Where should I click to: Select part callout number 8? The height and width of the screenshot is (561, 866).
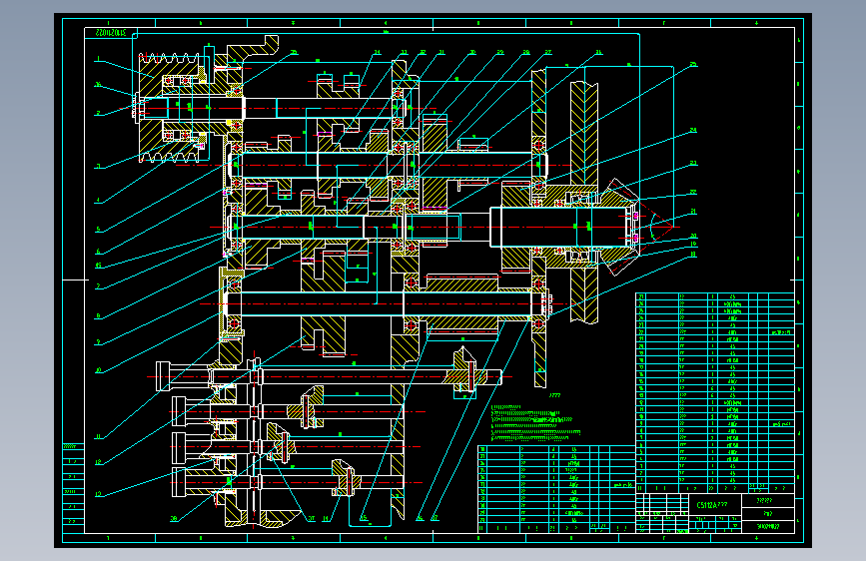tap(98, 315)
